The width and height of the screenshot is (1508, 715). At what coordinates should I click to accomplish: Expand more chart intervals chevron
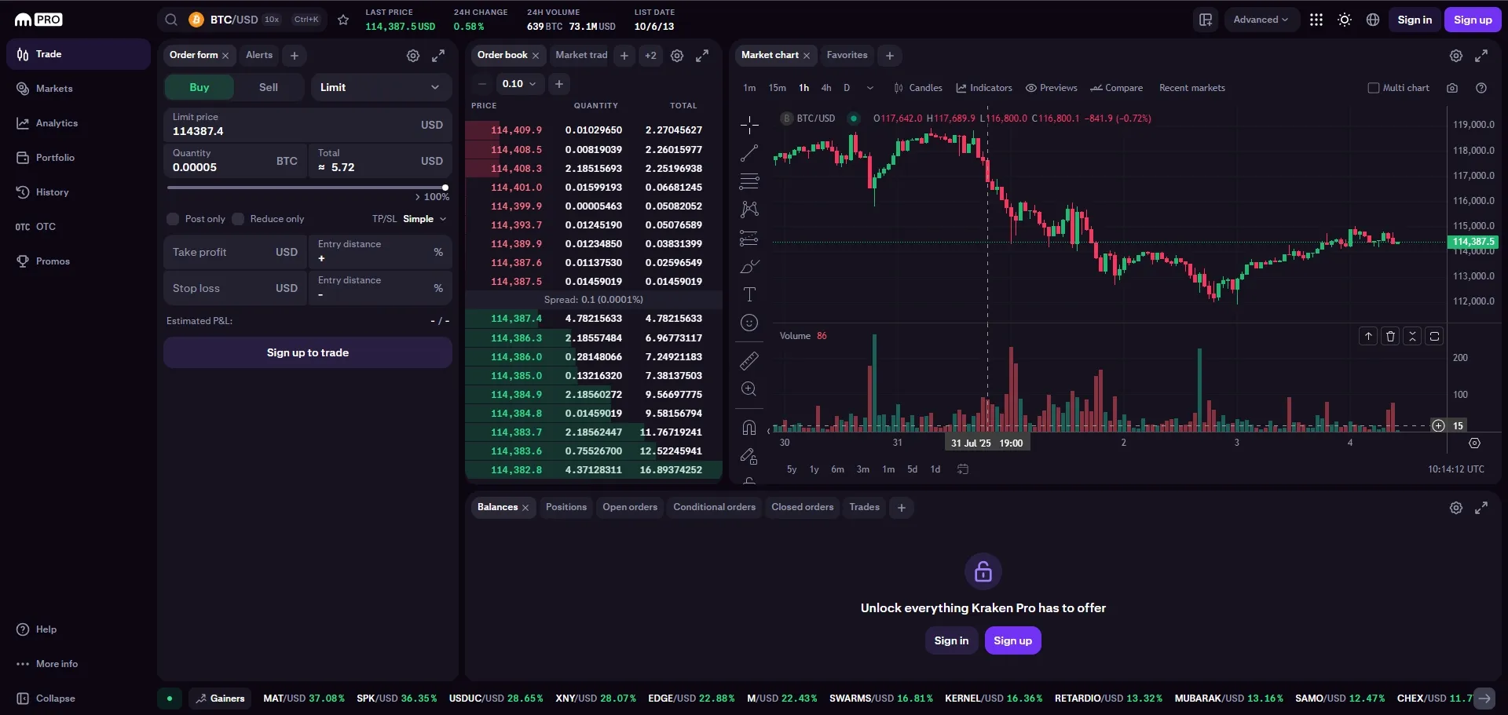pos(869,88)
